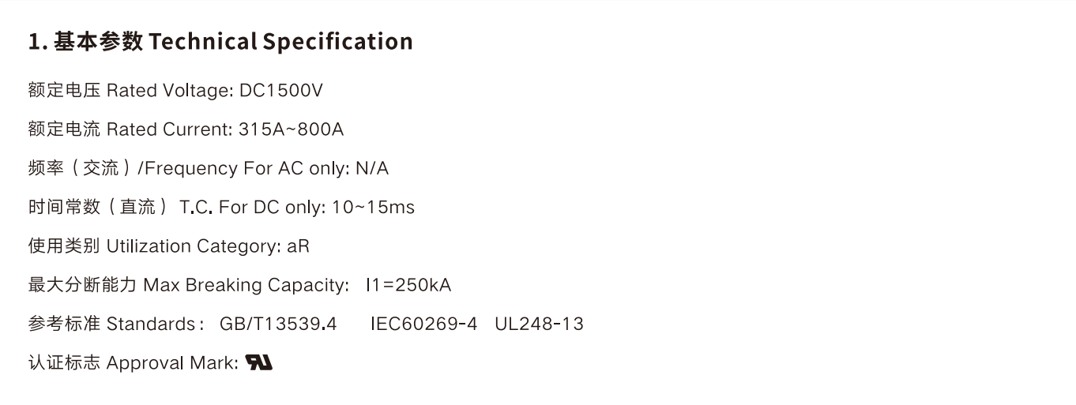Click the GB/T13539.4 standard reference
This screenshot has height=405, width=1076.
pos(278,324)
